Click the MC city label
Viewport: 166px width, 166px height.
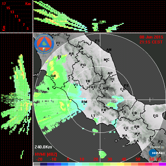[107, 60]
